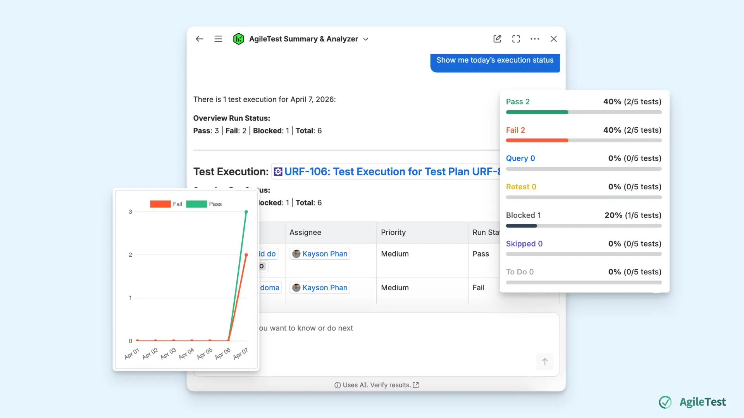Click the 'Query 0' status label

click(520, 158)
